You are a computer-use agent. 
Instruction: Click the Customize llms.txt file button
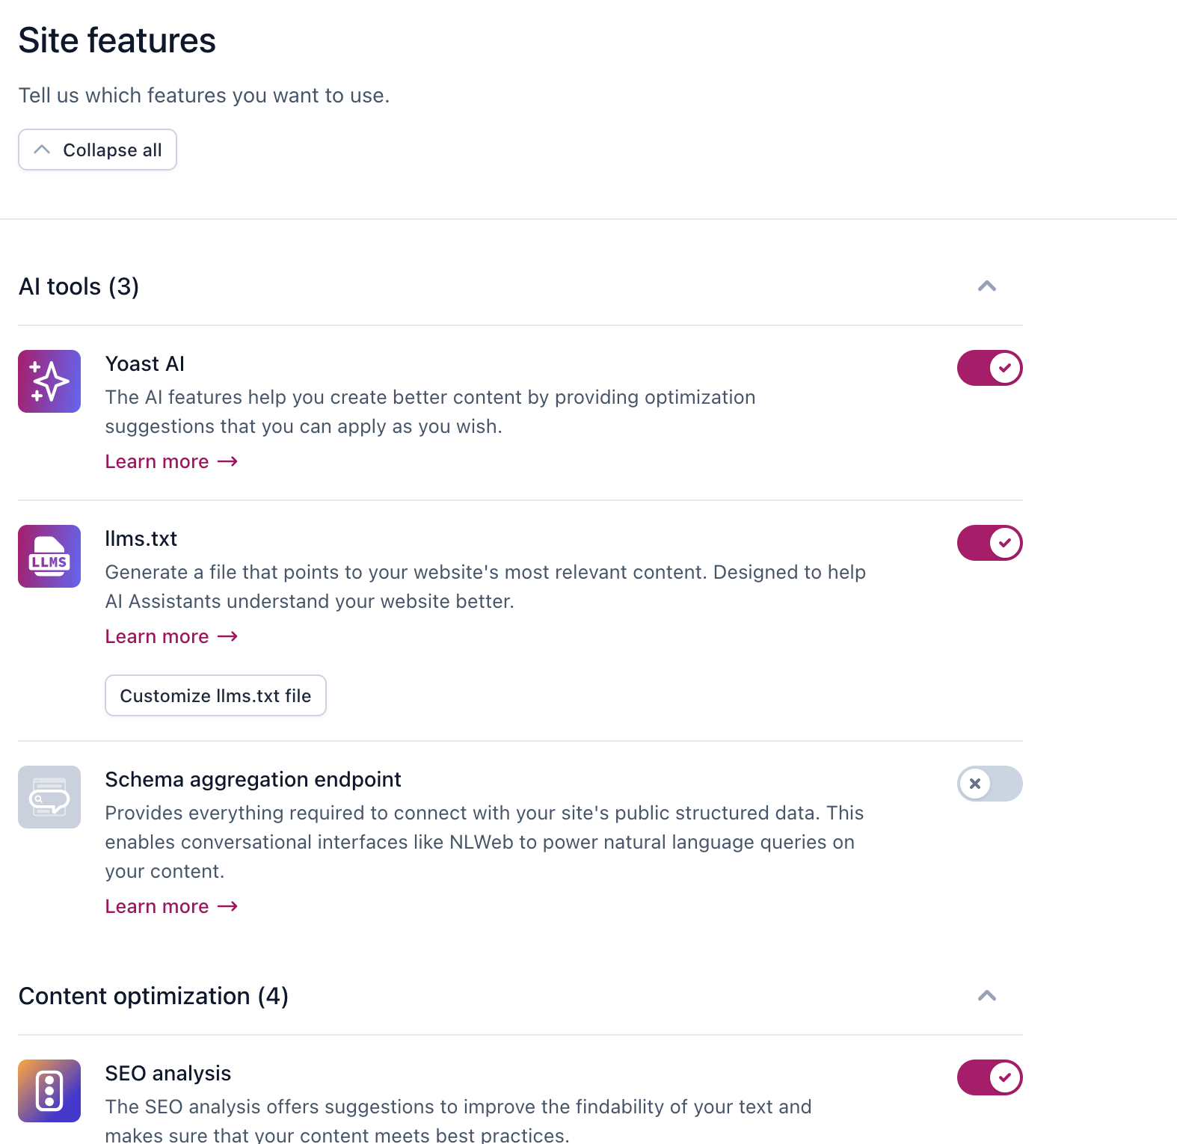[x=215, y=695]
